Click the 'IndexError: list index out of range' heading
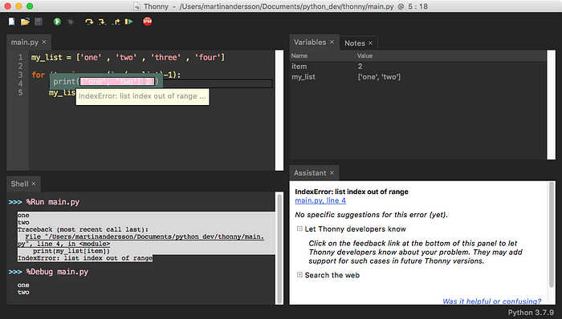 coord(352,192)
